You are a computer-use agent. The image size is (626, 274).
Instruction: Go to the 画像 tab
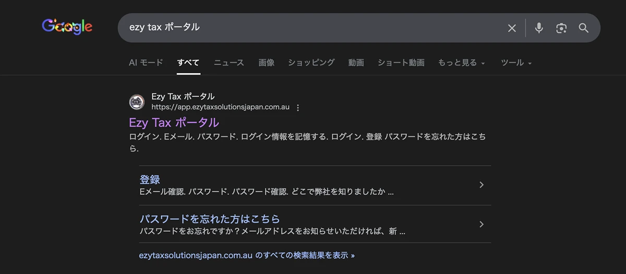pos(266,63)
